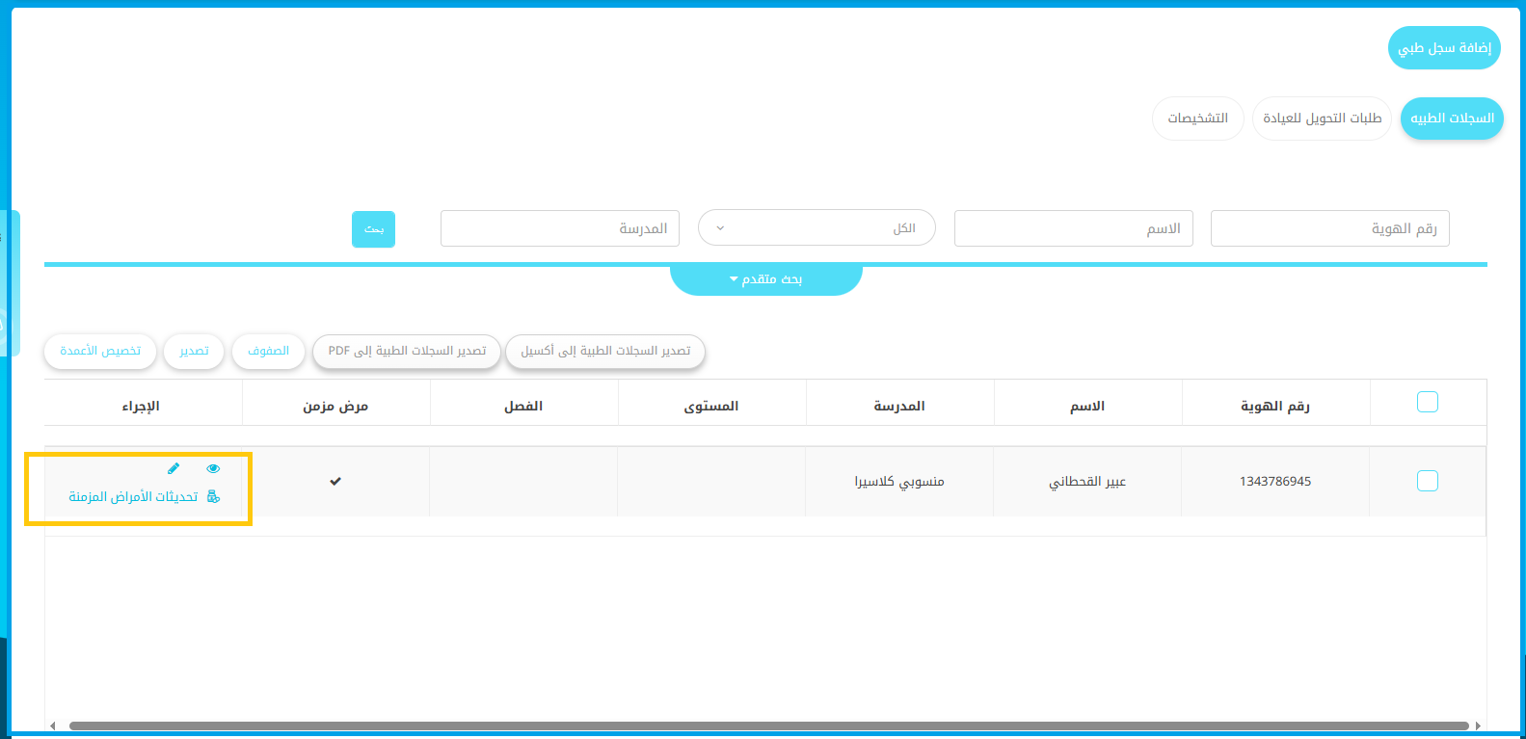Click the إضافة سجل طبي button
Image resolution: width=1526 pixels, height=739 pixels.
click(1443, 48)
